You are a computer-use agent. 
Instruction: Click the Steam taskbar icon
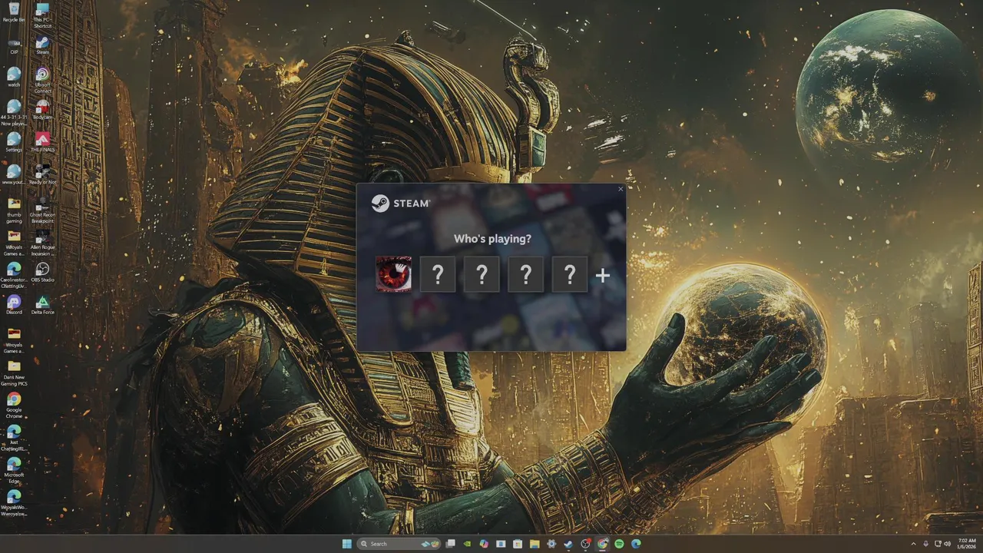[x=568, y=544]
